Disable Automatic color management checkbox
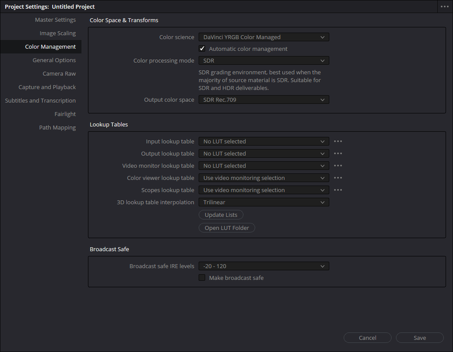453x352 pixels. point(202,49)
